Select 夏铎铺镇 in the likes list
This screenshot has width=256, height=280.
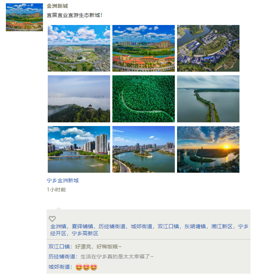(x=82, y=226)
